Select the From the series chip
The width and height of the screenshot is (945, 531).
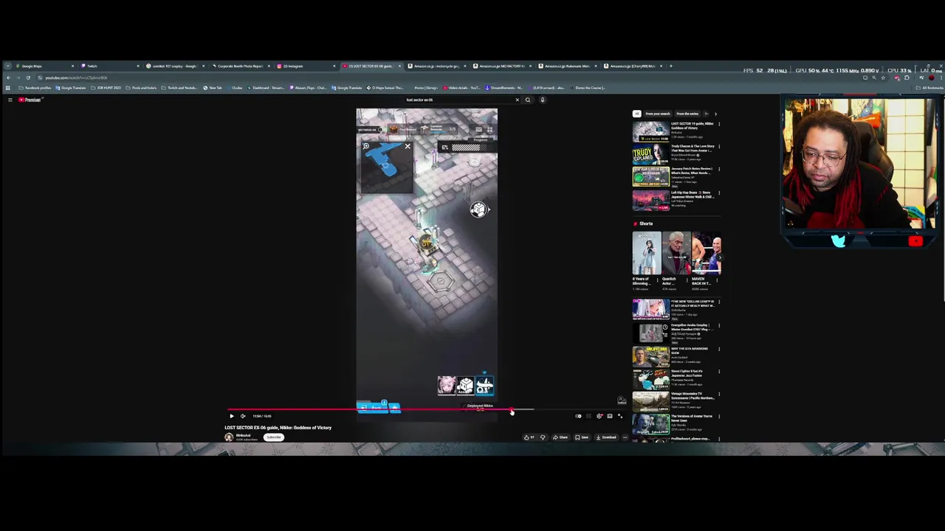click(x=687, y=114)
